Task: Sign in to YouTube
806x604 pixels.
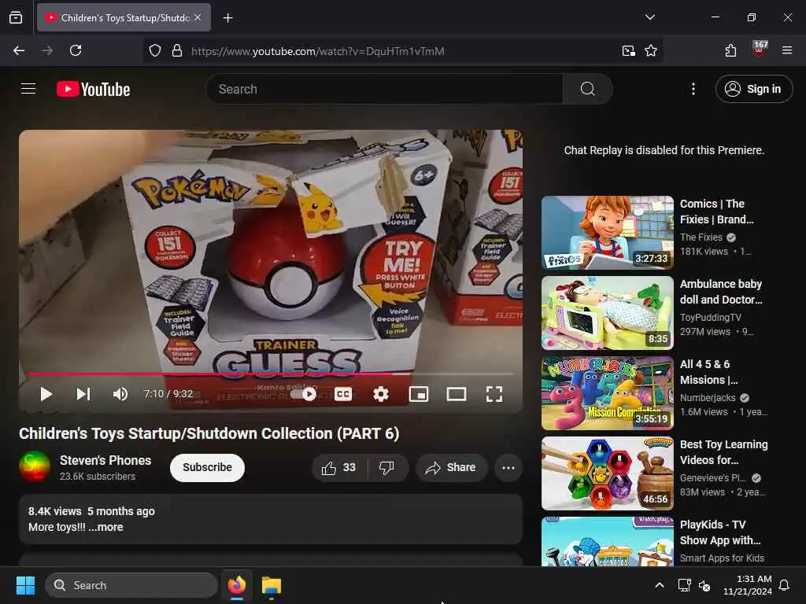Action: 753,89
